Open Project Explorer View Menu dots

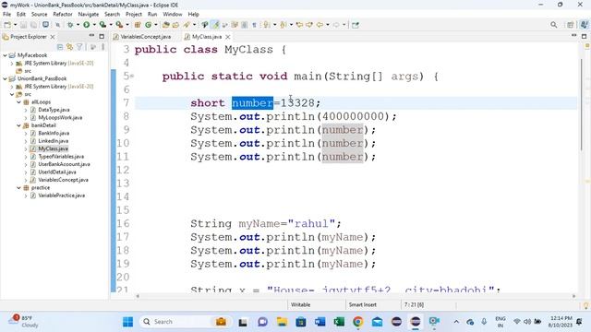(x=103, y=47)
